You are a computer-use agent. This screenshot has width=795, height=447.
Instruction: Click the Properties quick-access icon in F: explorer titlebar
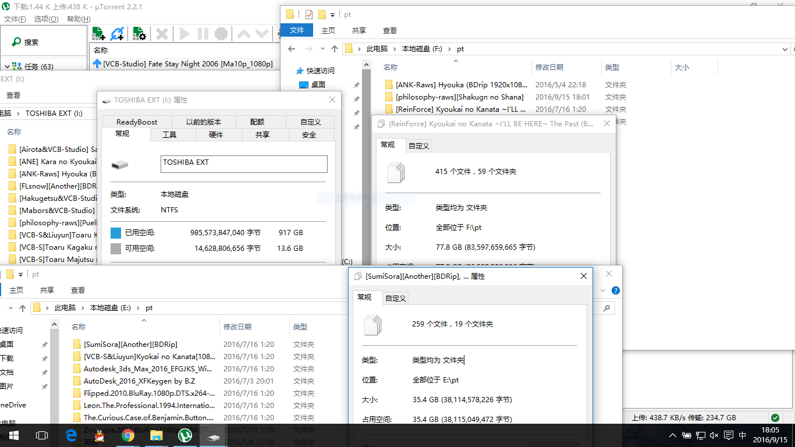click(309, 14)
